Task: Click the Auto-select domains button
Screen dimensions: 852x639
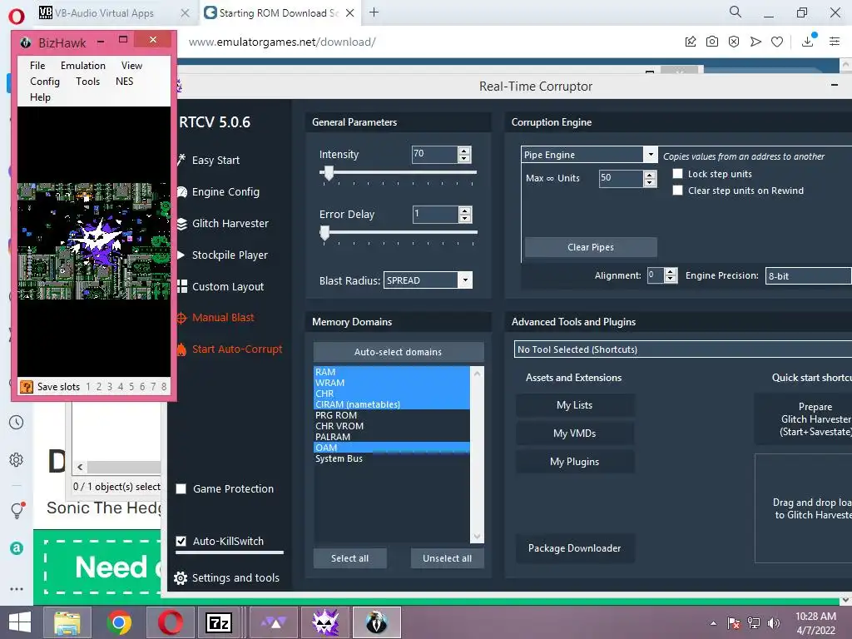Action: pyautogui.click(x=399, y=352)
